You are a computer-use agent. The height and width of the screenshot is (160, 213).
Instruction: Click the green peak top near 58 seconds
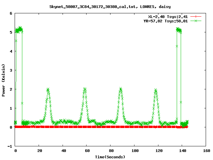tap(85, 89)
